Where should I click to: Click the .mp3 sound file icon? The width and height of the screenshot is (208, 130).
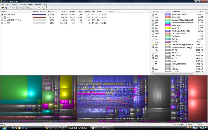point(153,34)
